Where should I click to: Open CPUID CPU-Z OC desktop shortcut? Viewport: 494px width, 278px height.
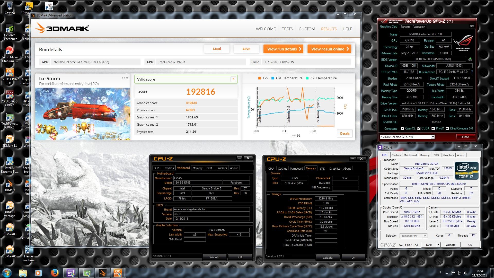(10, 76)
